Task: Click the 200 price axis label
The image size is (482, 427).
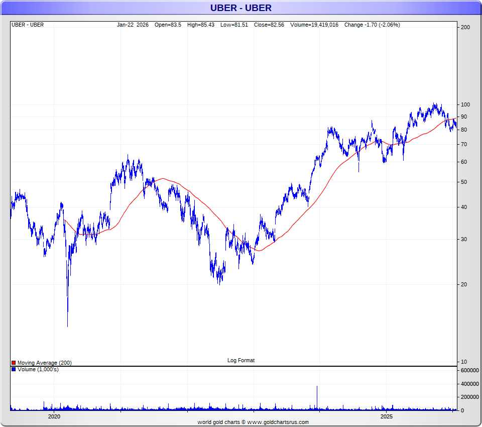Action: 465,28
